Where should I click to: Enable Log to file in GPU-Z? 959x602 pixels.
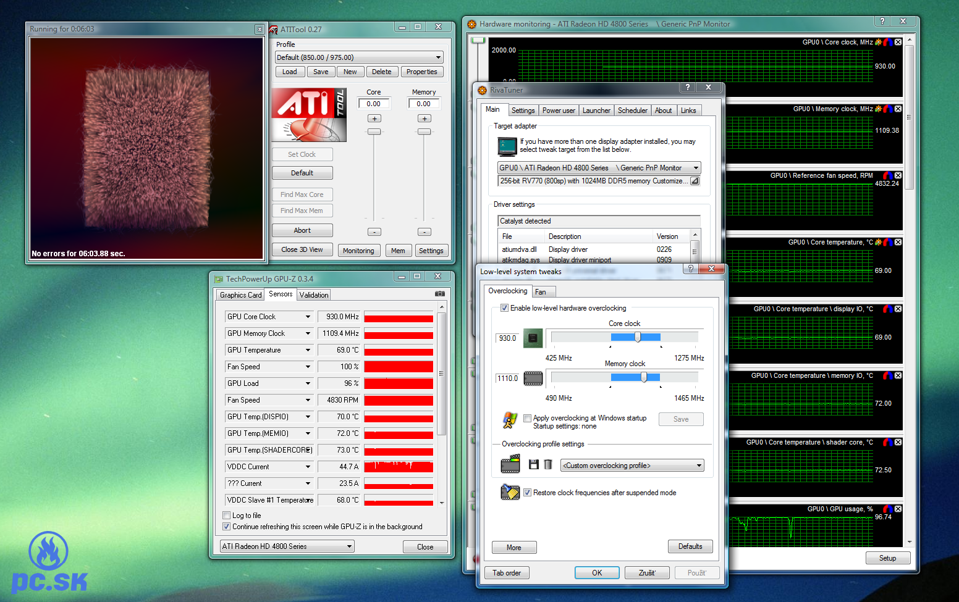226,516
